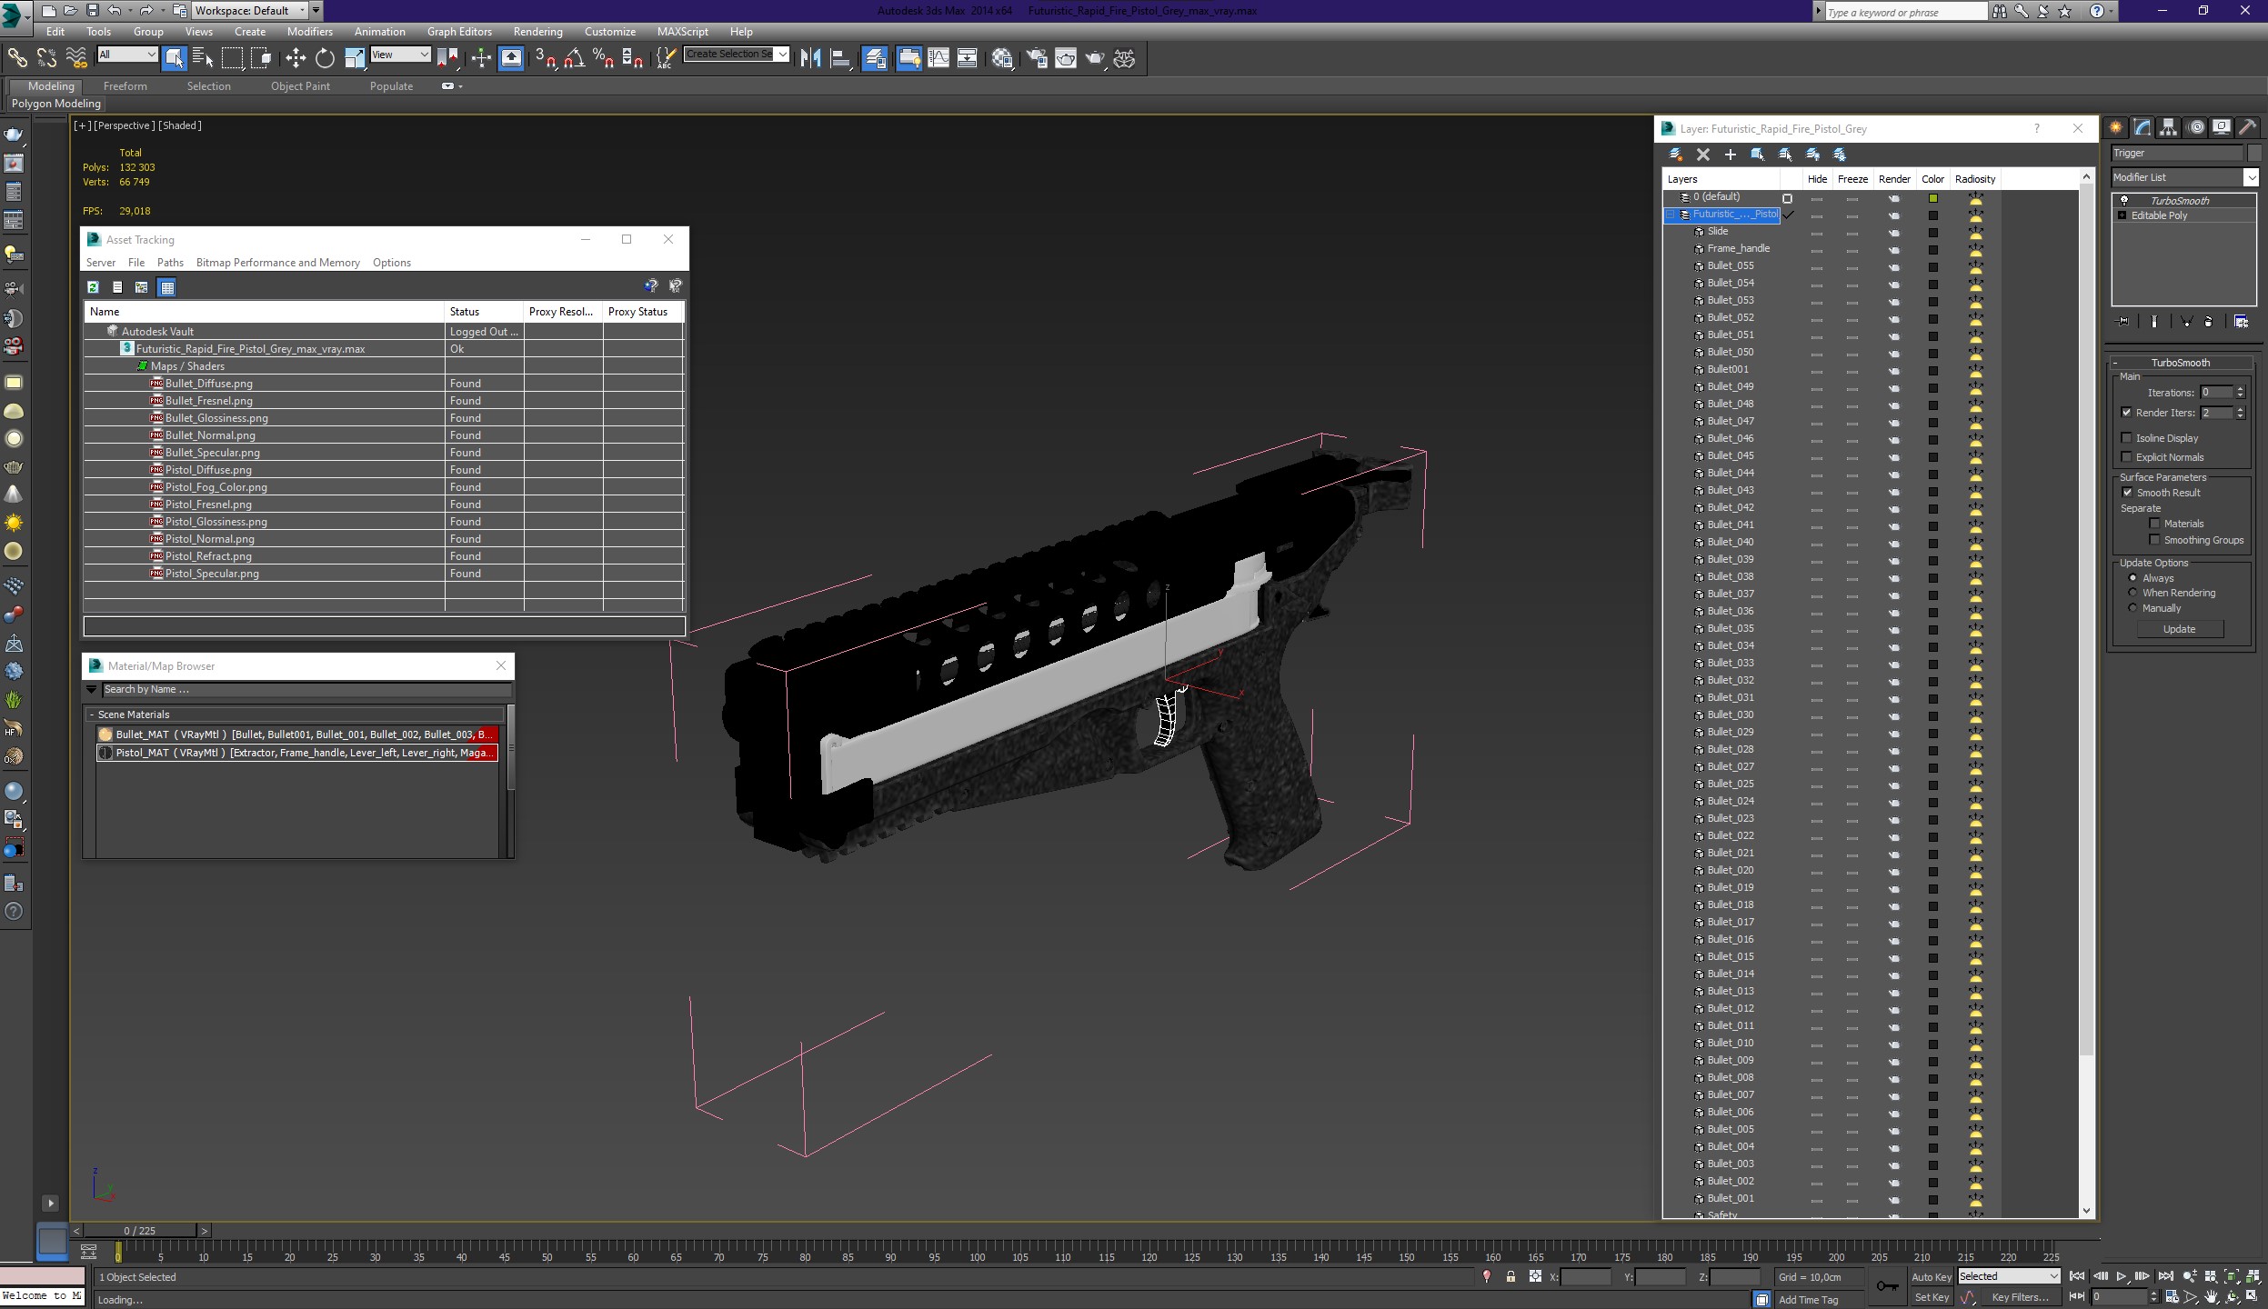This screenshot has height=1309, width=2268.
Task: Select the TurboSmooth modifier icon
Action: tap(2123, 199)
